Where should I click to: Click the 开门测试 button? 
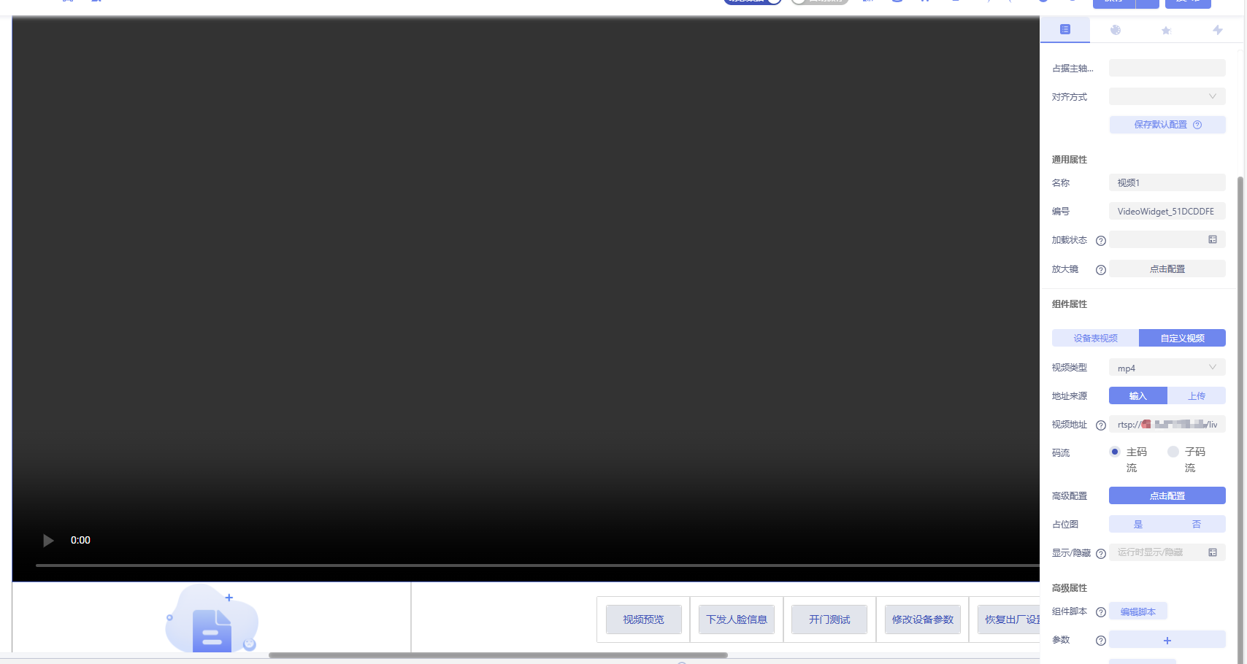pyautogui.click(x=829, y=619)
